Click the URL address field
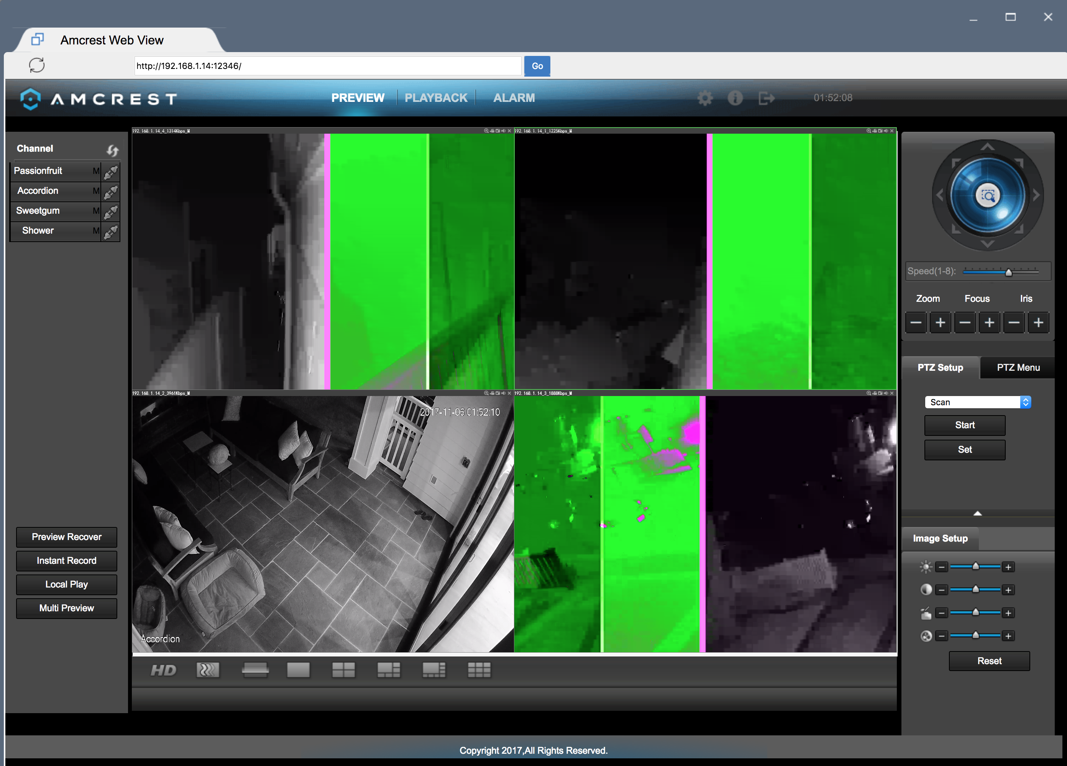 [x=327, y=66]
